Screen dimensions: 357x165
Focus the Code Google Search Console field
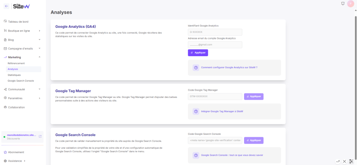point(215,140)
